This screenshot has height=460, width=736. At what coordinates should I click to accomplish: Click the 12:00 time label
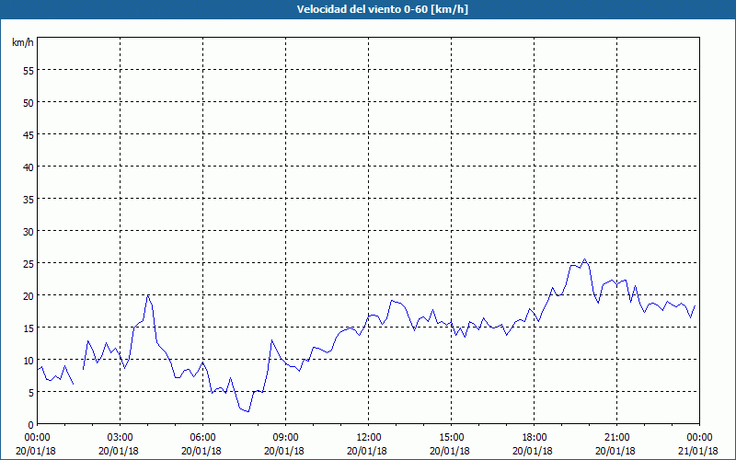pyautogui.click(x=369, y=438)
